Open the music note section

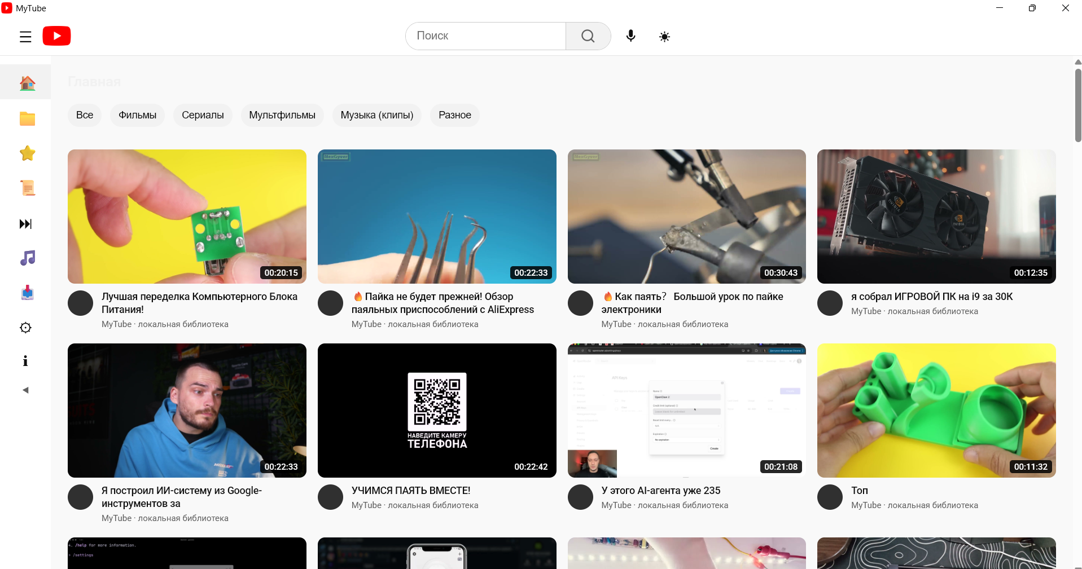pyautogui.click(x=27, y=258)
